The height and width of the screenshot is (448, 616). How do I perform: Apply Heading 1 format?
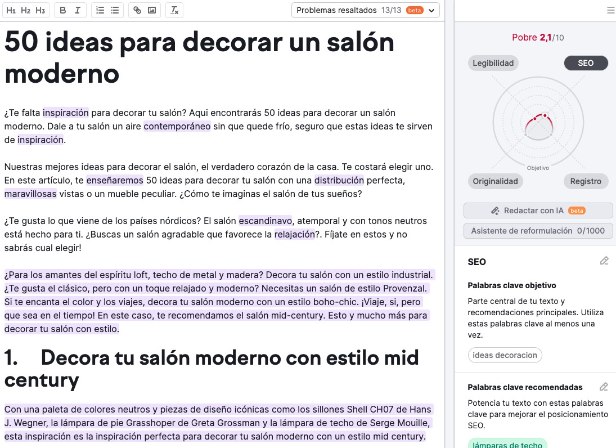11,10
